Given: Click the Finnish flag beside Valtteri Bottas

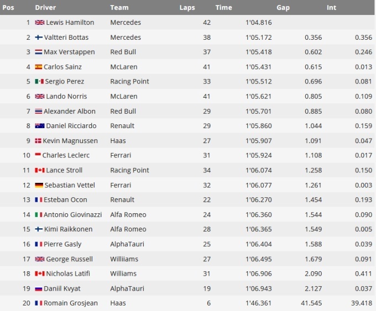Looking at the screenshot, I should coord(39,38).
